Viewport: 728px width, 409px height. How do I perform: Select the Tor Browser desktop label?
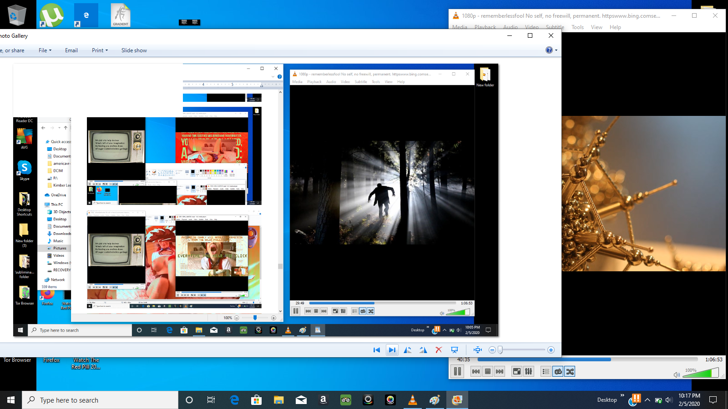pyautogui.click(x=17, y=360)
